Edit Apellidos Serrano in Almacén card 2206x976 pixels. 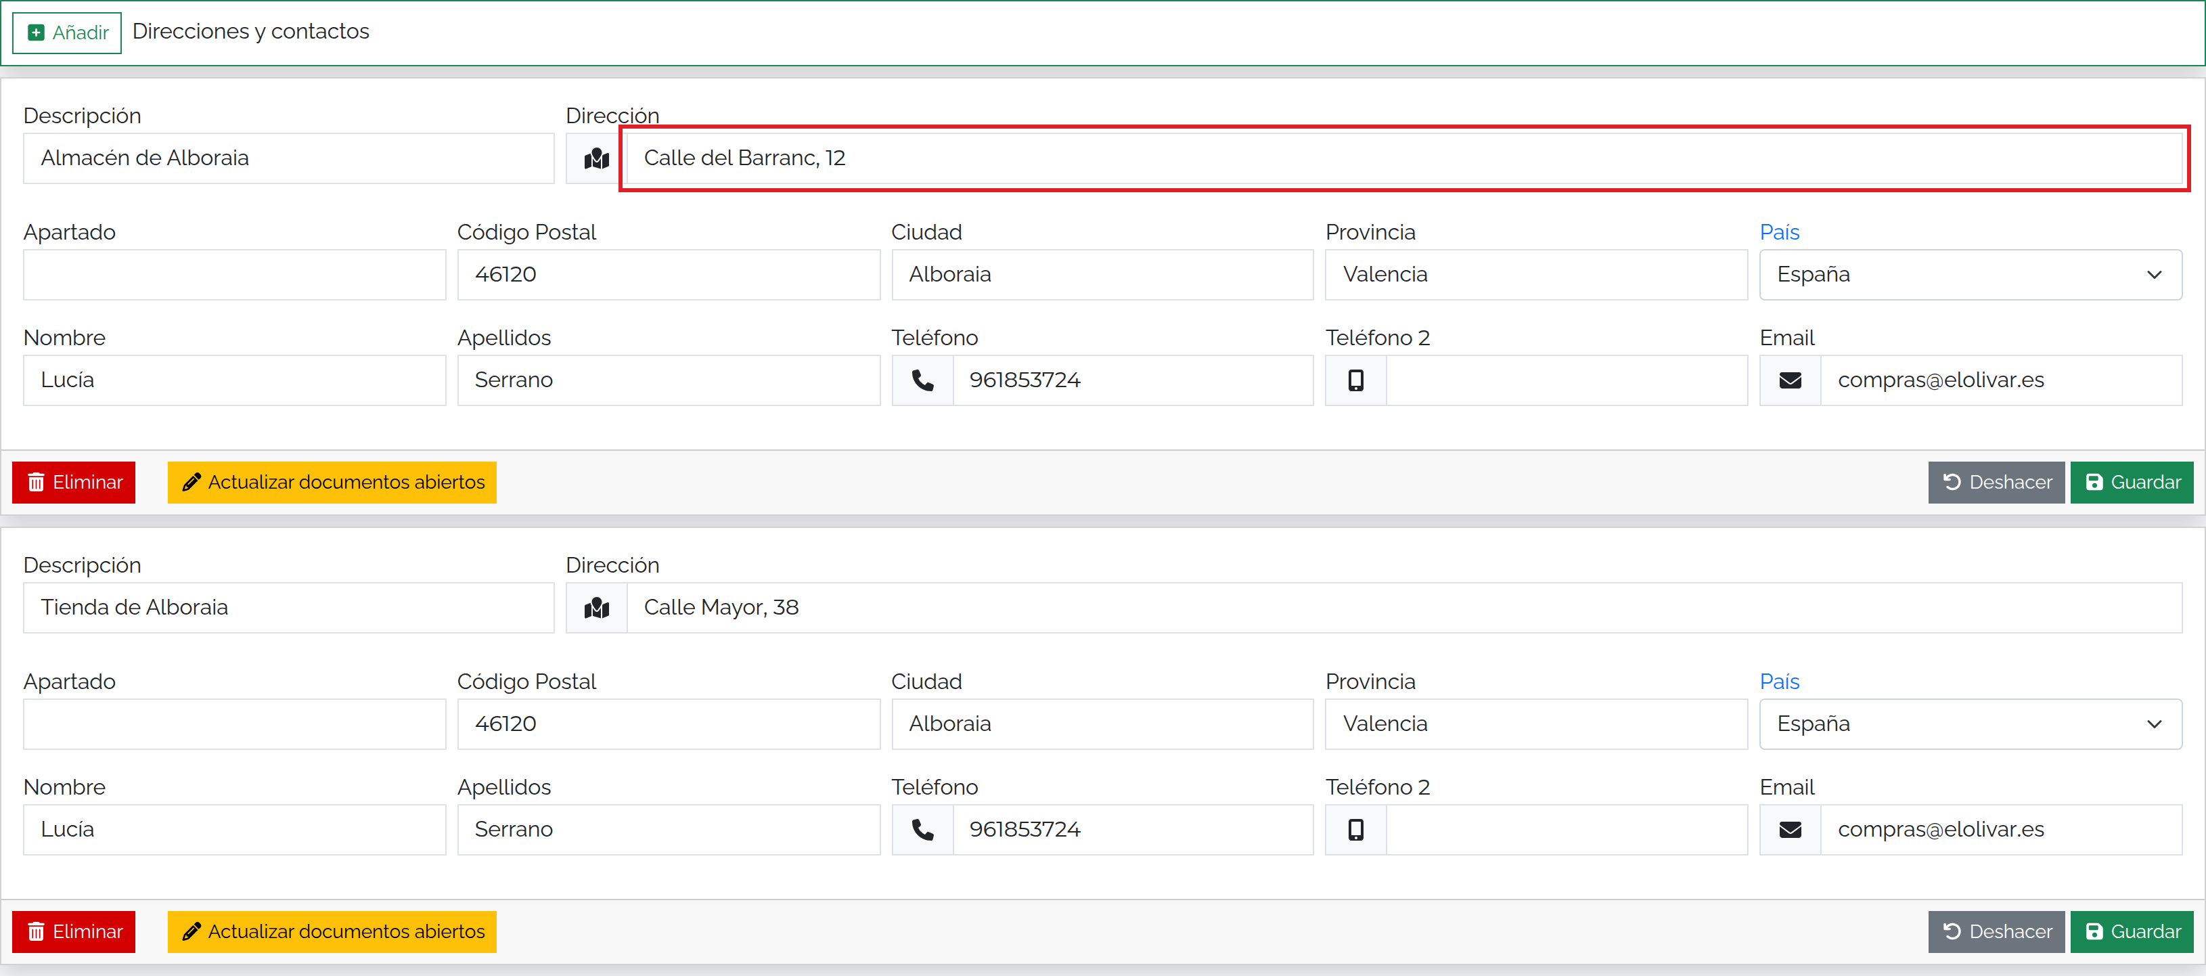click(x=669, y=380)
